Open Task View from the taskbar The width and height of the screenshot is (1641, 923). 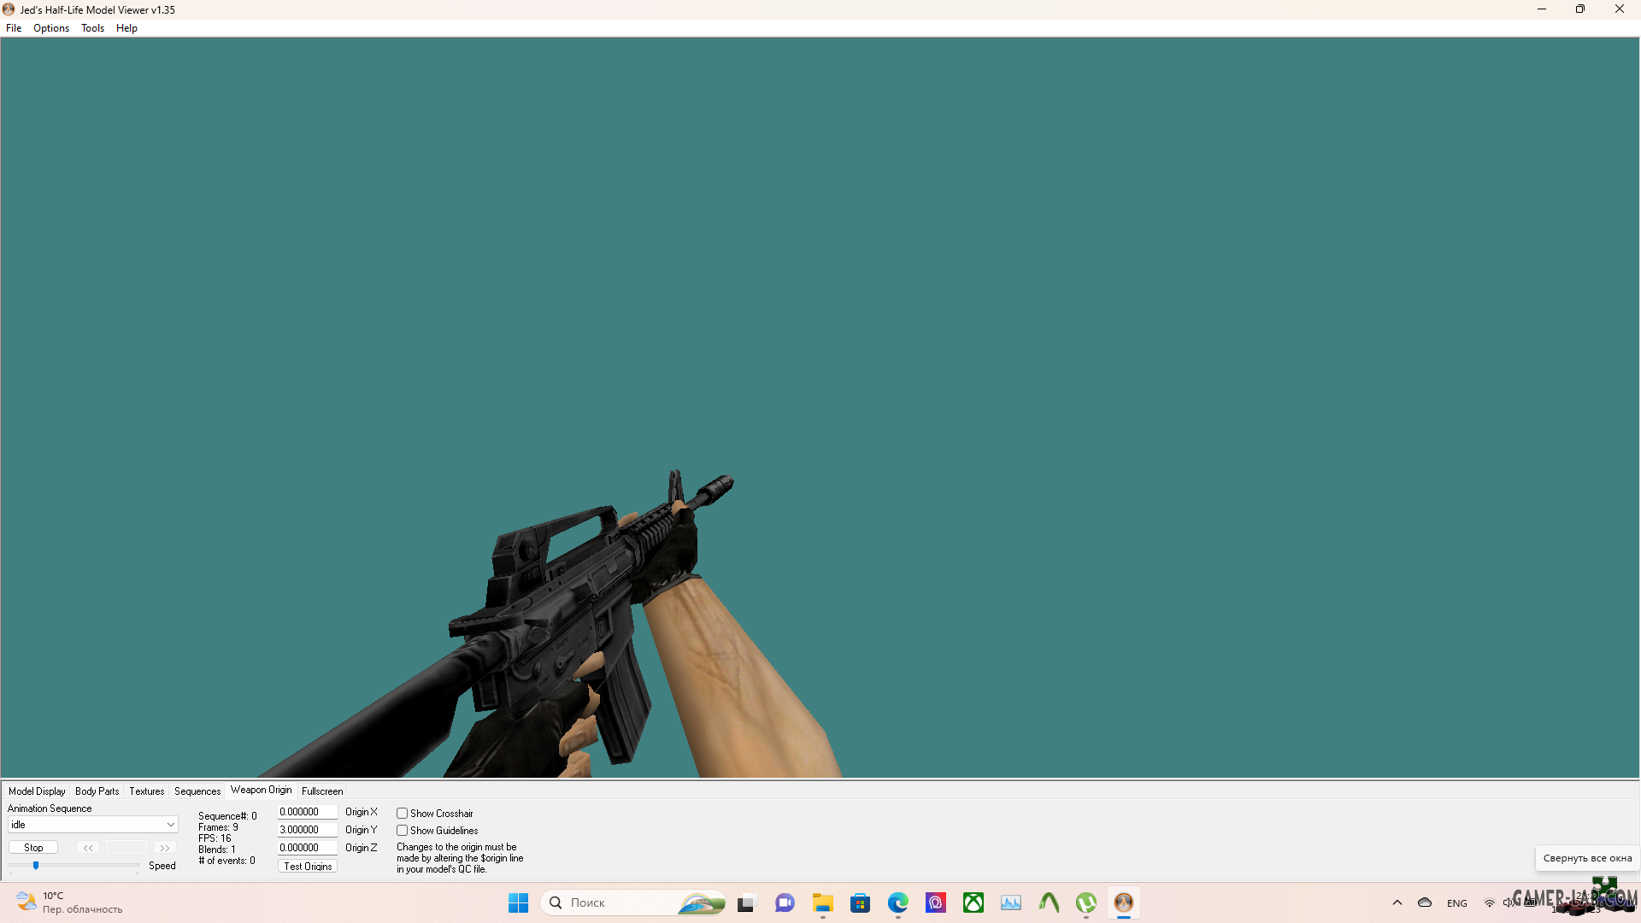[x=747, y=903]
